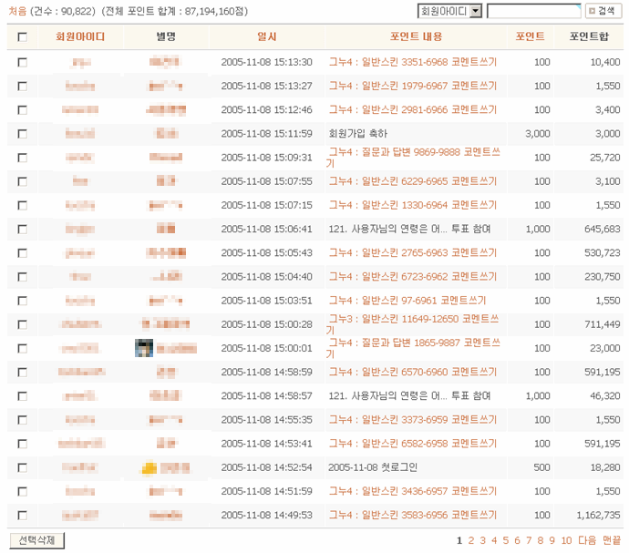
Task: Click yellow member icon in row 14:52:54
Action: click(x=150, y=468)
